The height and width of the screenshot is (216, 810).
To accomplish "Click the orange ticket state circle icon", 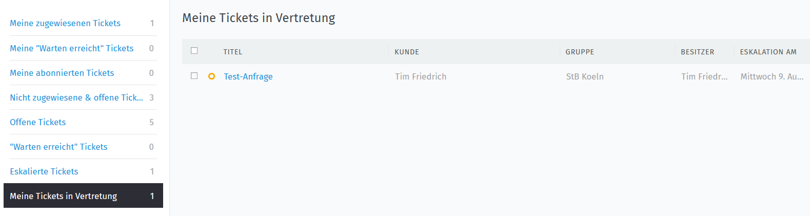I will coord(211,76).
